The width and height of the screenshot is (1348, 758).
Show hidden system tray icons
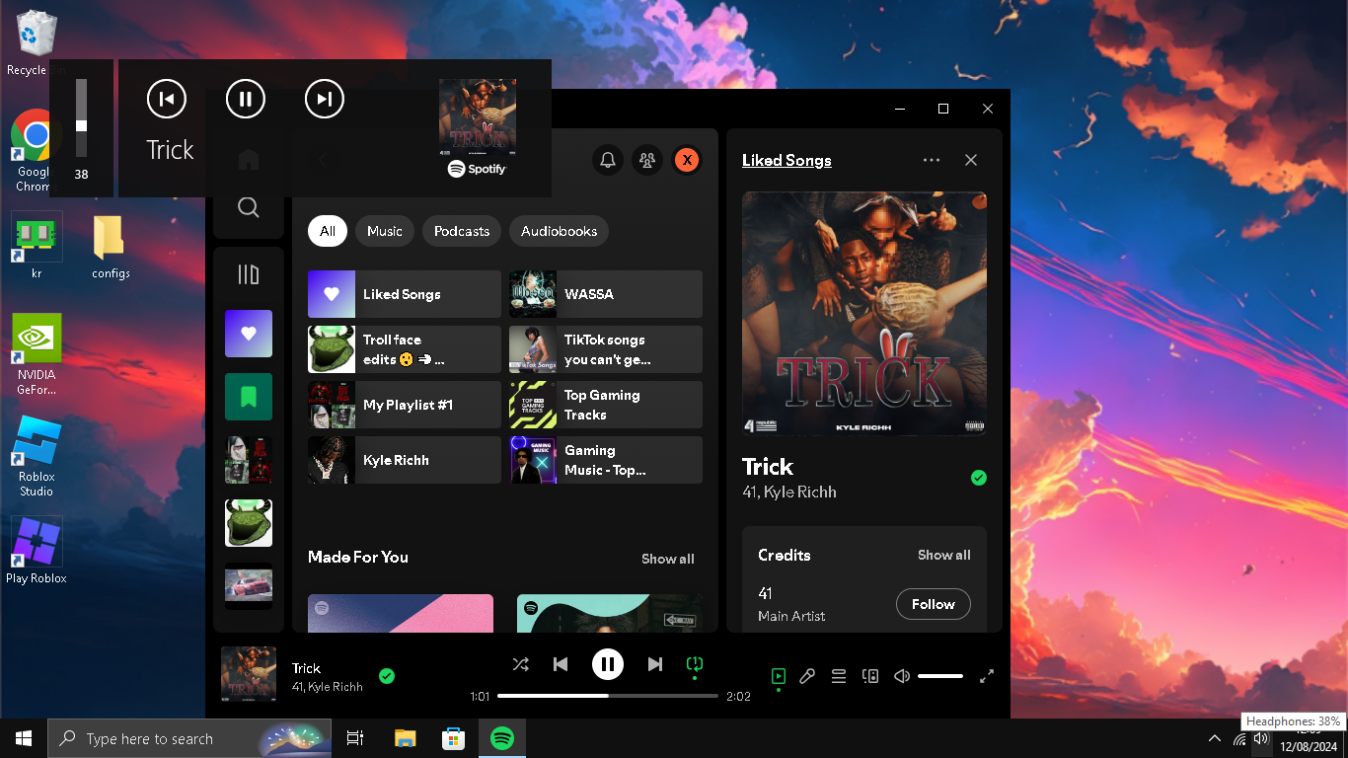tap(1215, 738)
